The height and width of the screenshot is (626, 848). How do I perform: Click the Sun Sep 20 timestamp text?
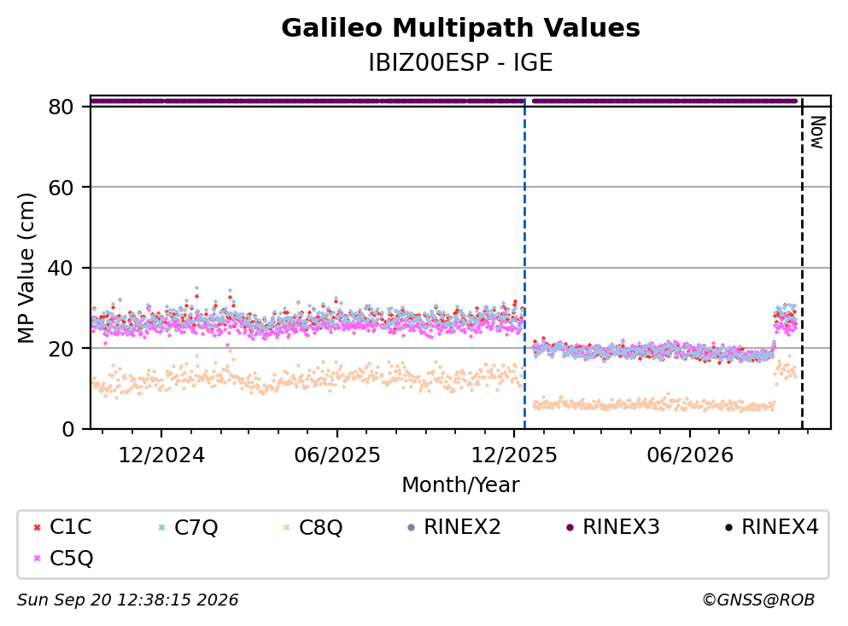[127, 600]
